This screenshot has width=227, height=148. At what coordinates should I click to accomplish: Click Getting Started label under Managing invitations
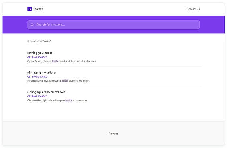[37, 77]
